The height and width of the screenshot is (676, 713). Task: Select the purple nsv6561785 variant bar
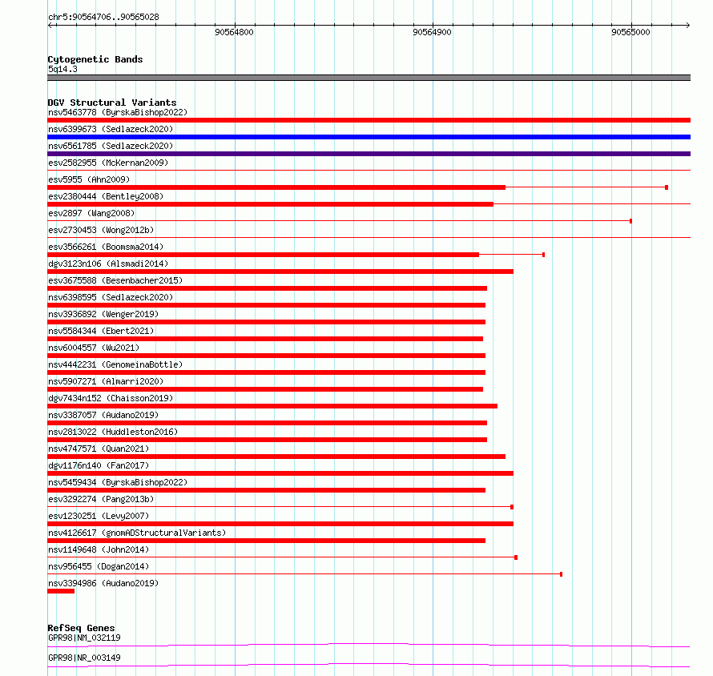(369, 154)
